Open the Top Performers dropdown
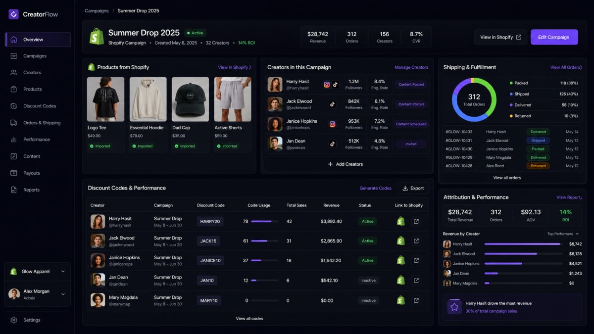The image size is (594, 334). click(x=563, y=234)
